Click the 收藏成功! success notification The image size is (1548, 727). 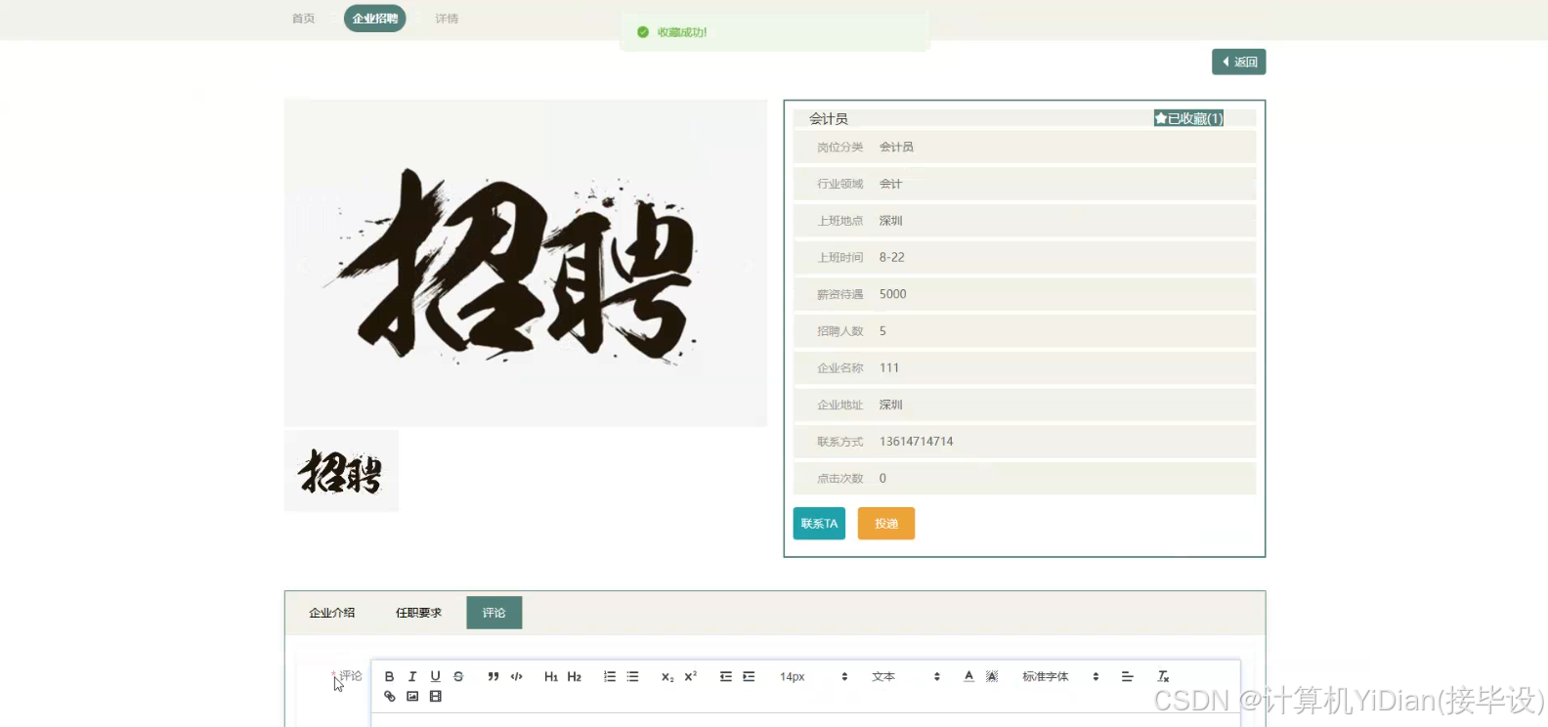[x=775, y=32]
